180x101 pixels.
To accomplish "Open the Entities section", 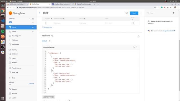I will point(14,31).
